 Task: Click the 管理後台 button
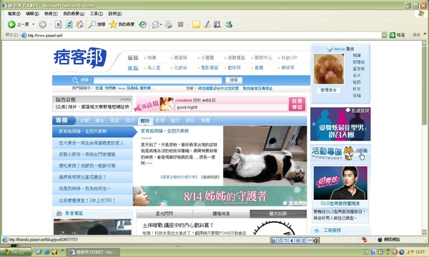(328, 90)
